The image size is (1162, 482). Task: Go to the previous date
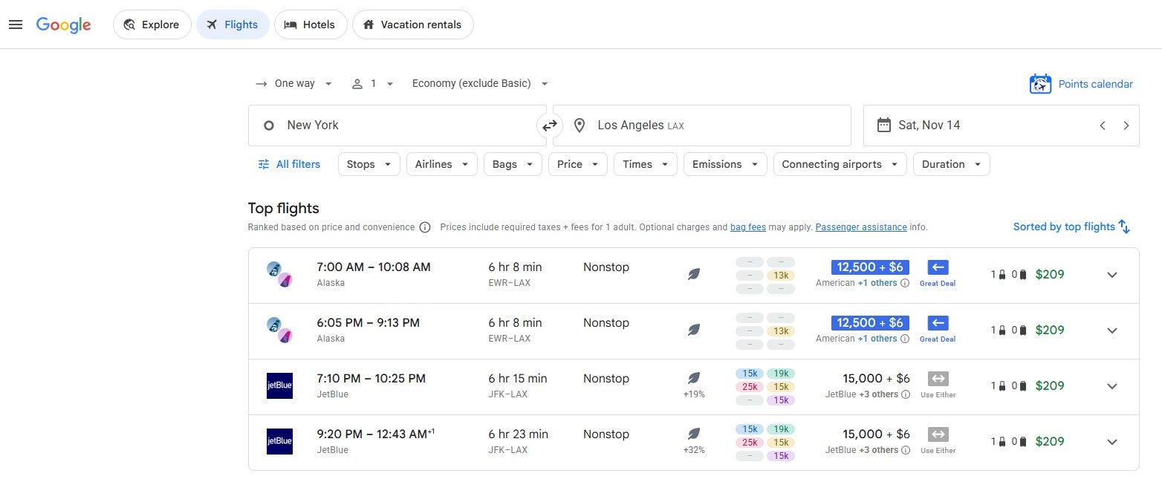[x=1103, y=126]
